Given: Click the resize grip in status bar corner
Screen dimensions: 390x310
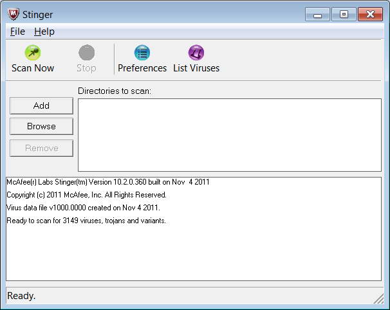Looking at the screenshot, I should (378, 298).
